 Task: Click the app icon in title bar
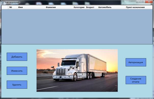[x=3, y=3]
